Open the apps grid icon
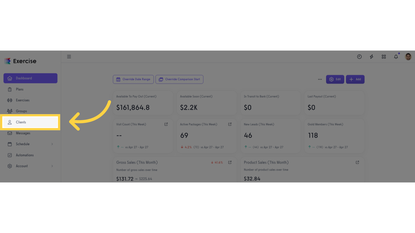Image resolution: width=415 pixels, height=233 pixels. point(384,57)
